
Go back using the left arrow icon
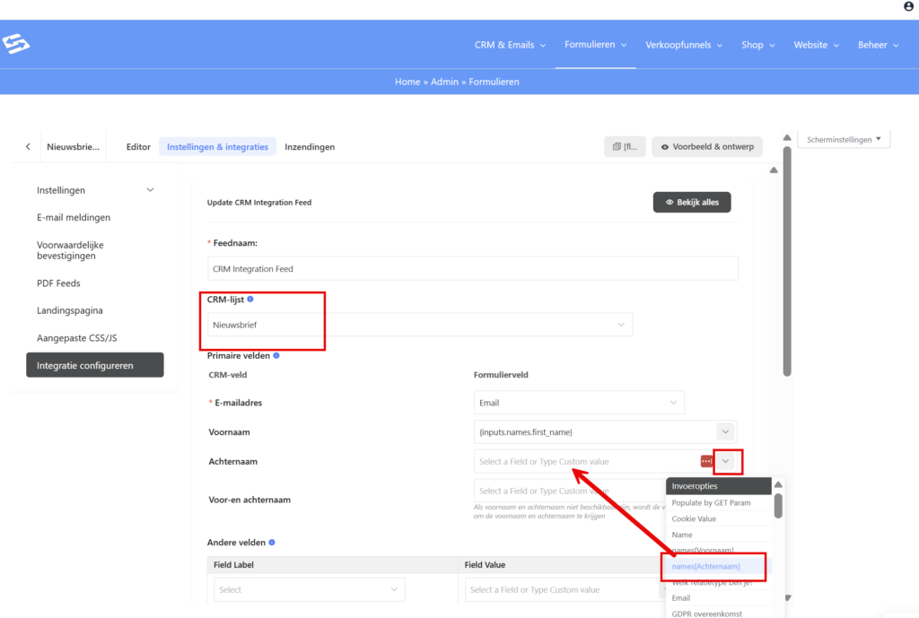28,146
